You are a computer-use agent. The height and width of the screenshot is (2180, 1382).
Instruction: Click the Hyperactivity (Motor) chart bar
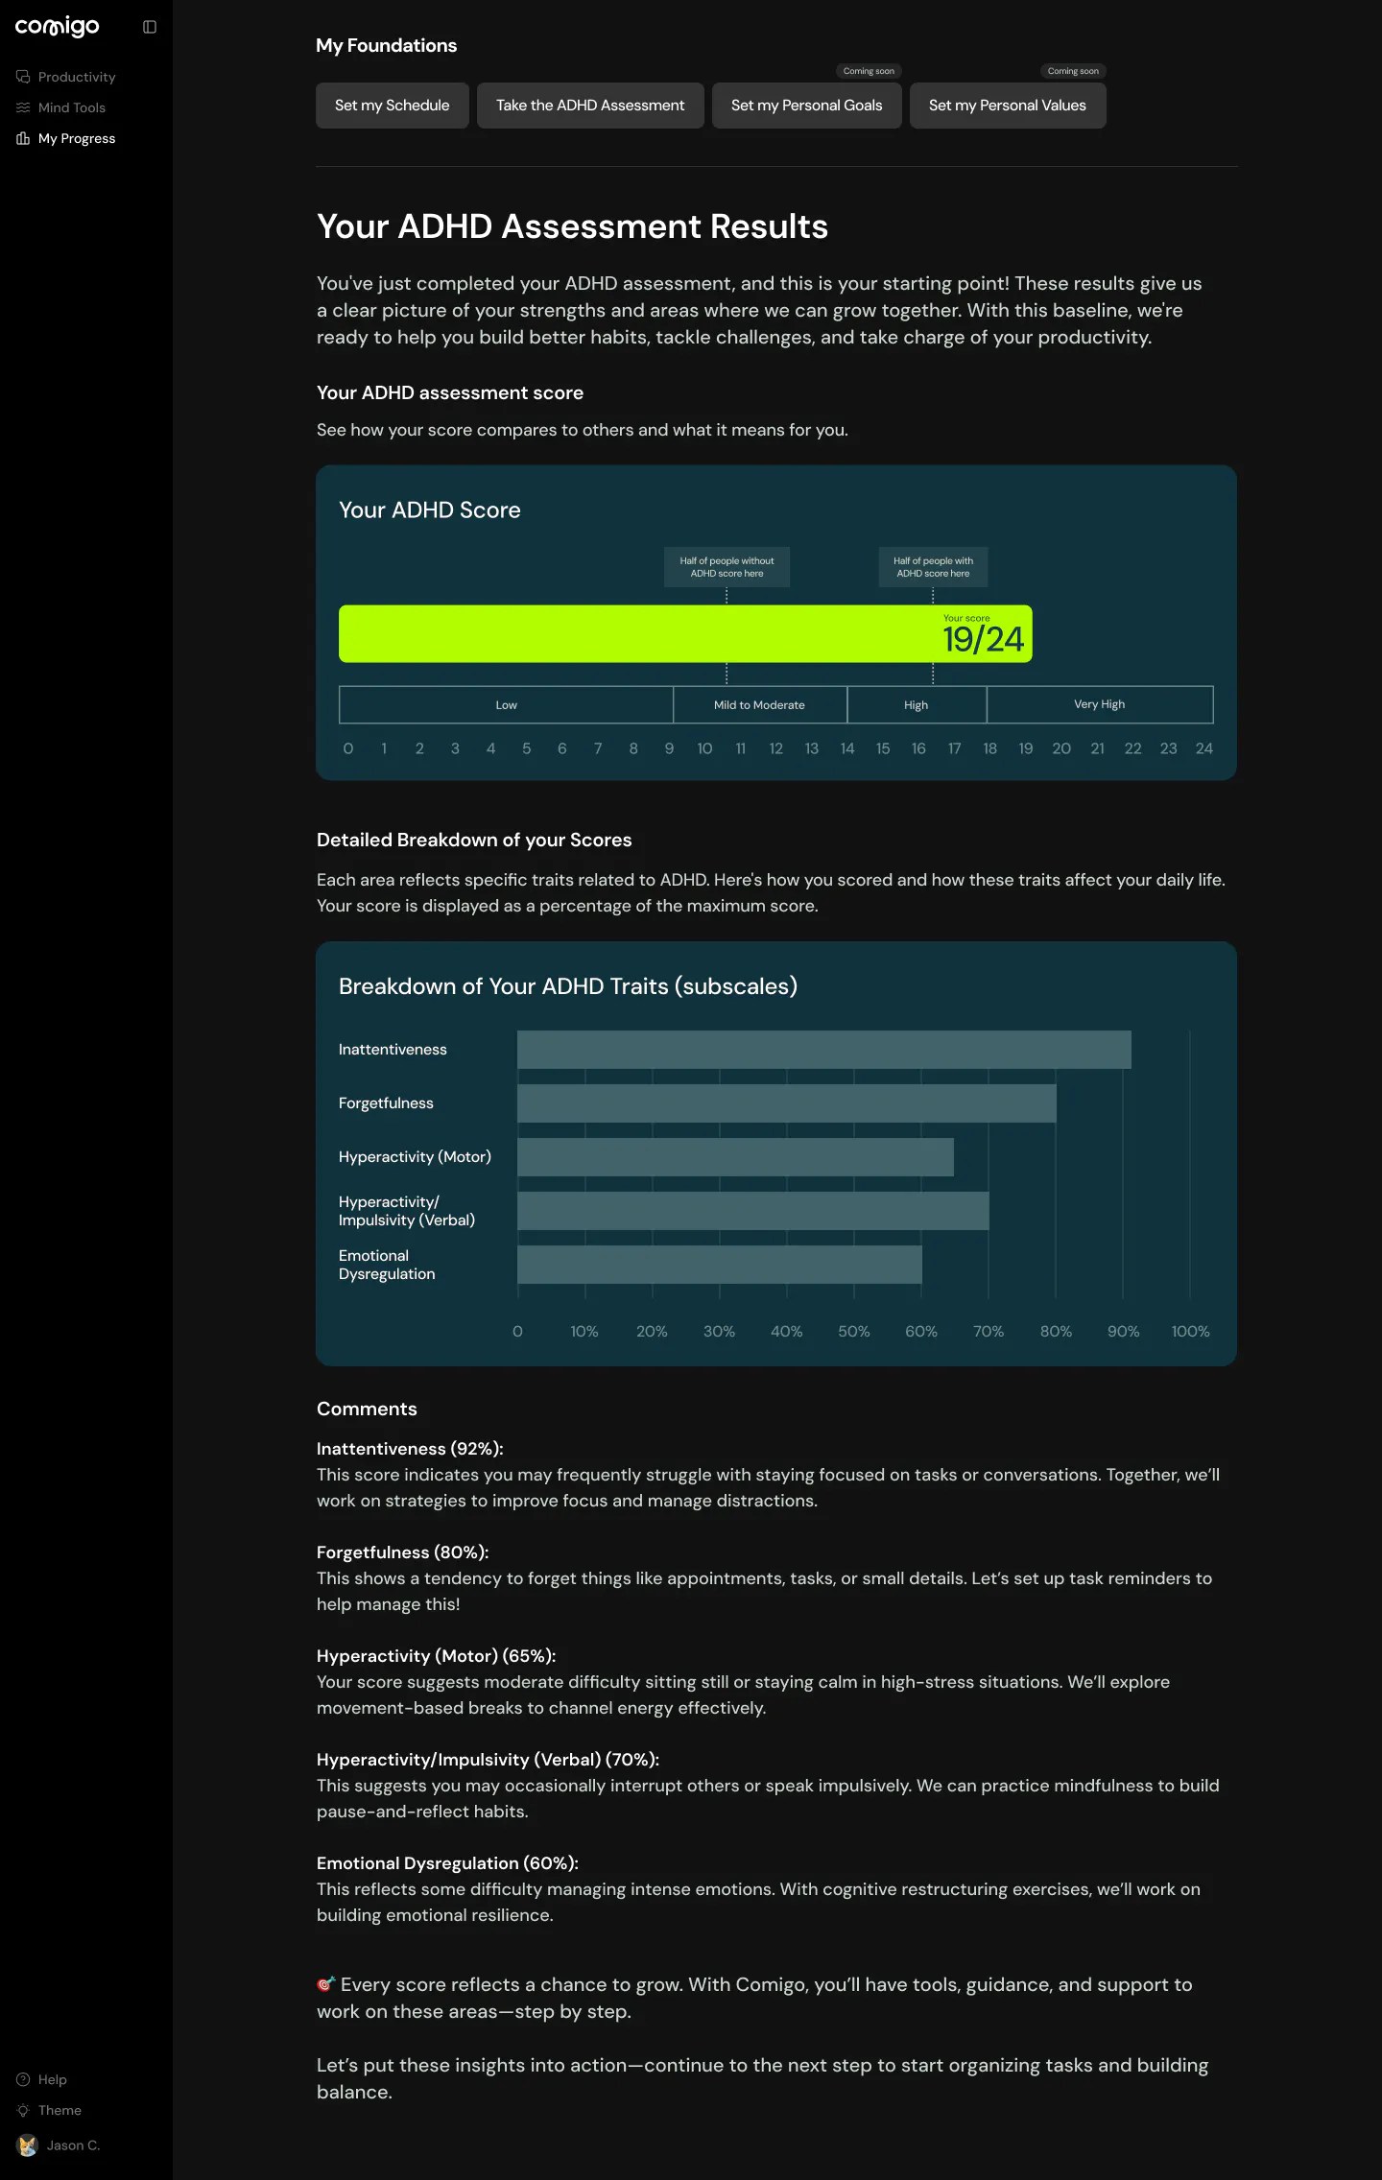(x=735, y=1157)
